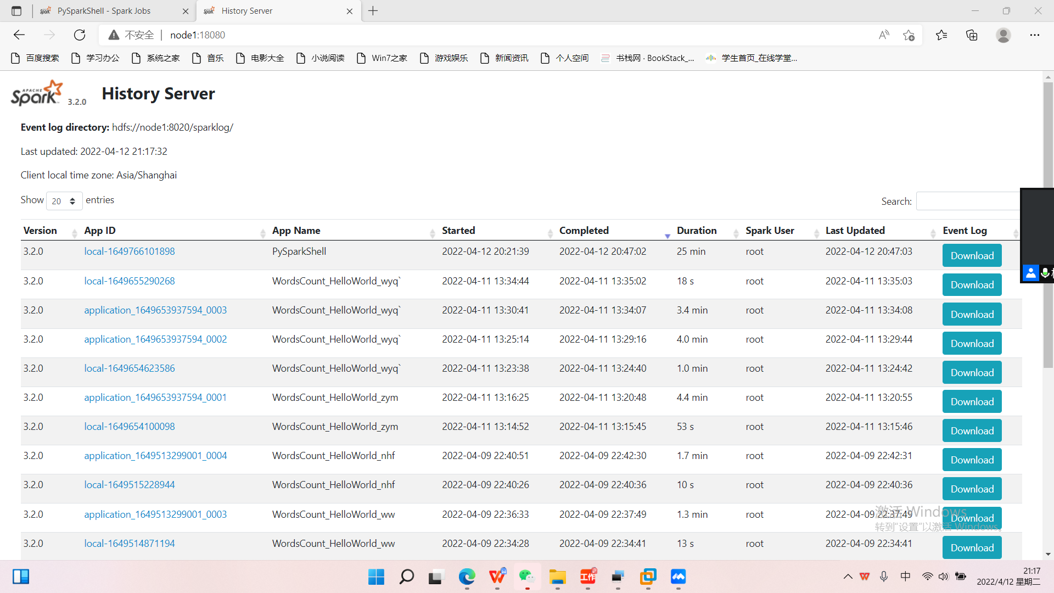Open WeChat from taskbar
Image resolution: width=1054 pixels, height=593 pixels.
(527, 577)
